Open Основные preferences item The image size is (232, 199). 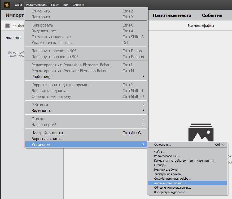click(x=187, y=145)
